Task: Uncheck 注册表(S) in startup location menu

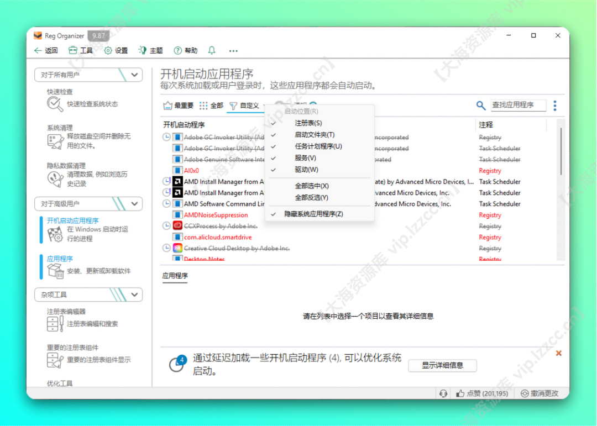Action: (319, 123)
